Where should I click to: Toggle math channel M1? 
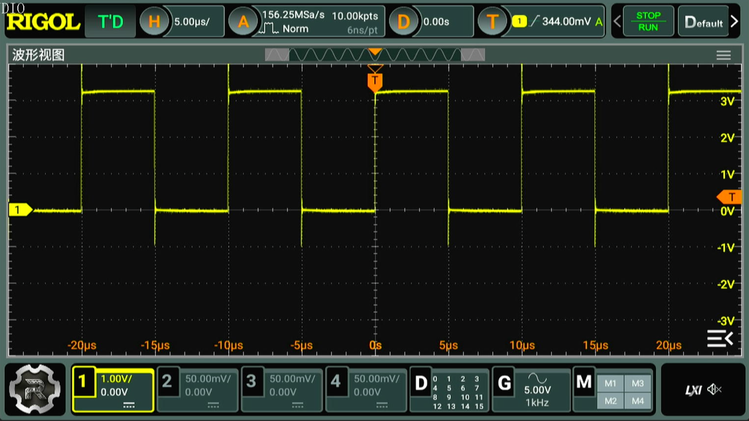(x=611, y=383)
